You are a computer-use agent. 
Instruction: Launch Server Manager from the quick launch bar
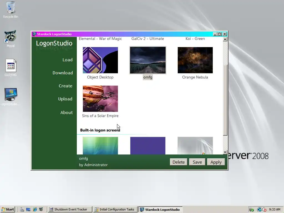[x=22, y=210]
